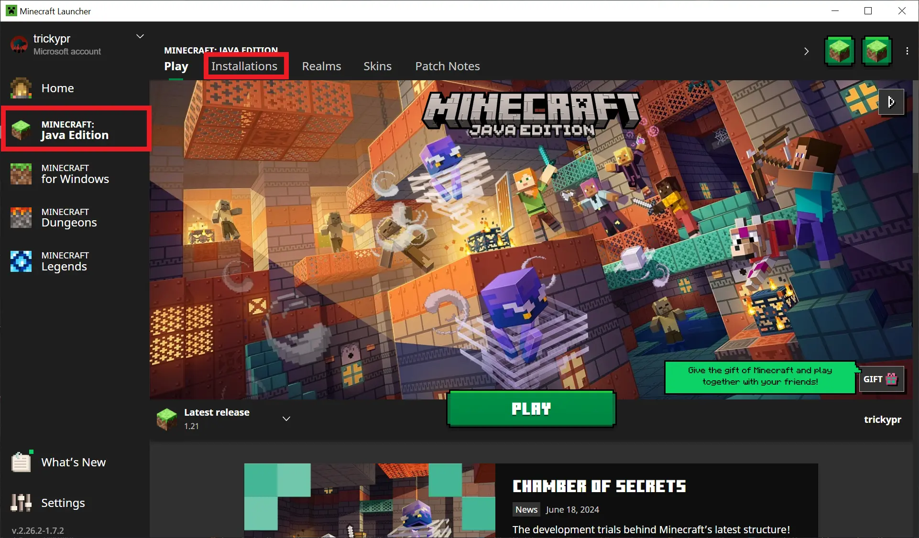The width and height of the screenshot is (919, 538).
Task: Open Minecraft Legends from the sidebar
Action: pos(64,261)
